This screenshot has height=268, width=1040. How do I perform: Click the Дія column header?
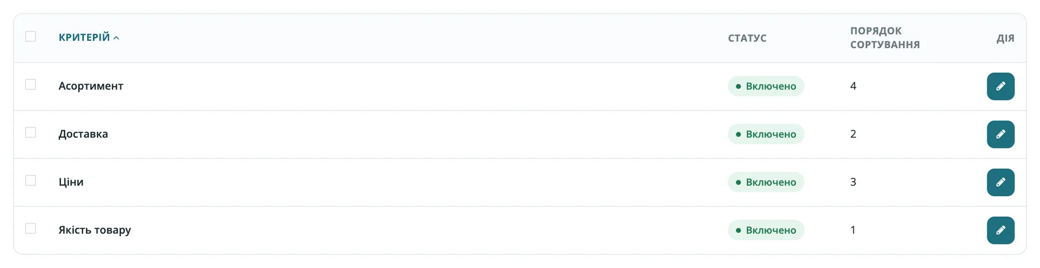[x=1005, y=38]
